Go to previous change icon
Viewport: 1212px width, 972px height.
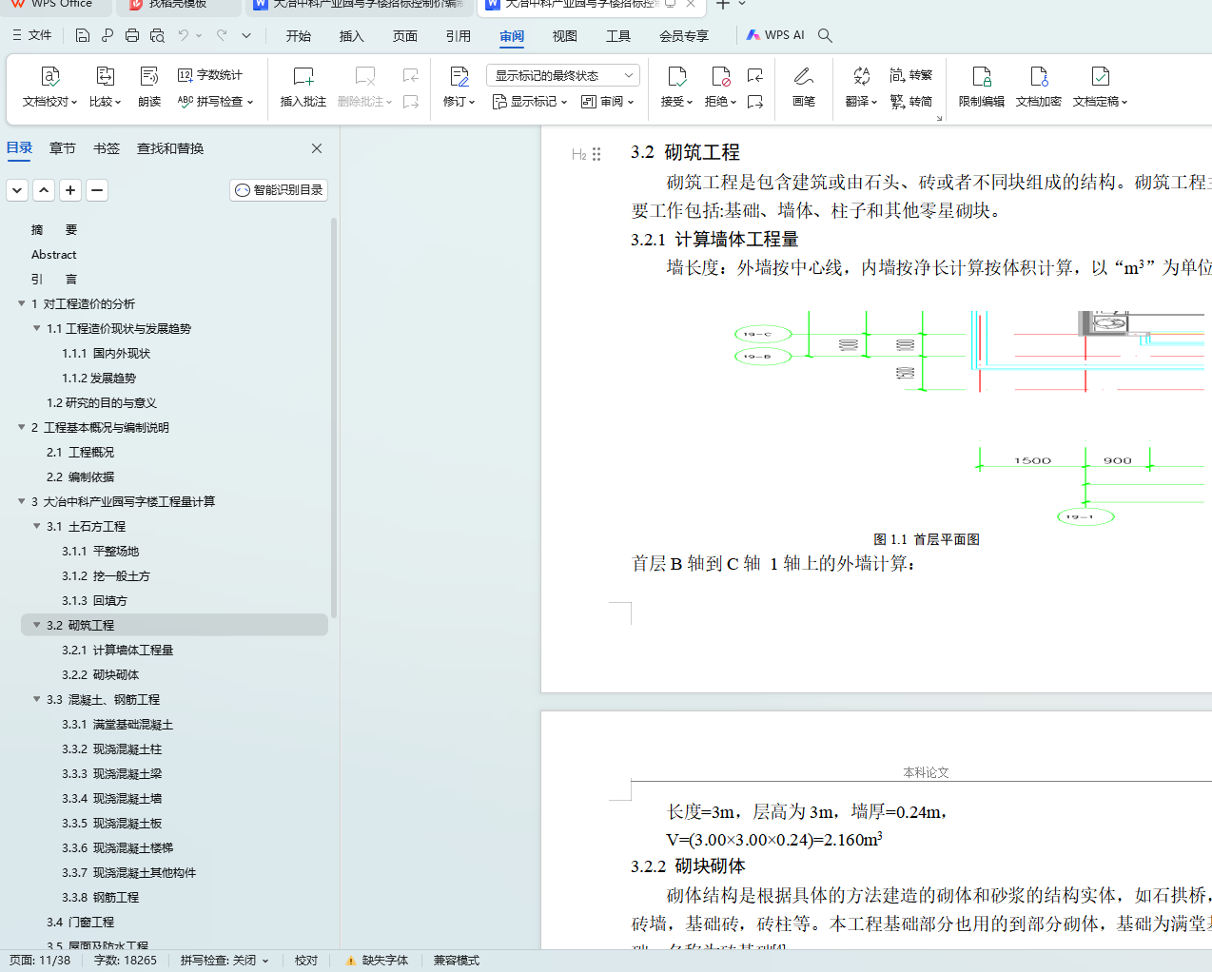(x=755, y=75)
